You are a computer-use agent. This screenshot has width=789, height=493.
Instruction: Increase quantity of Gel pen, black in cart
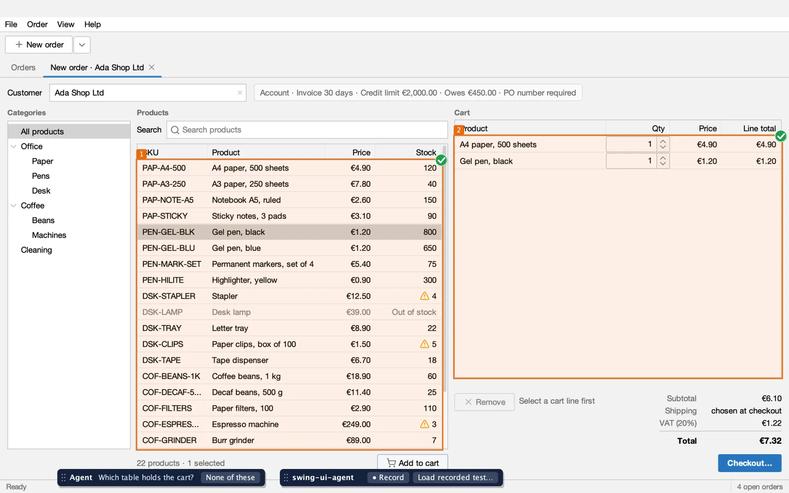coord(663,158)
